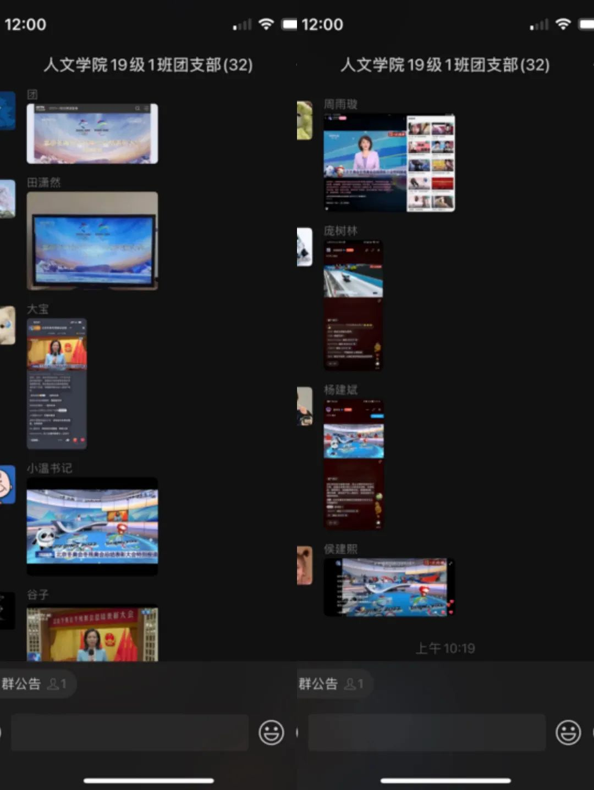Tap 大宝's avatar icon
Viewport: 594px width, 790px height.
[7, 325]
